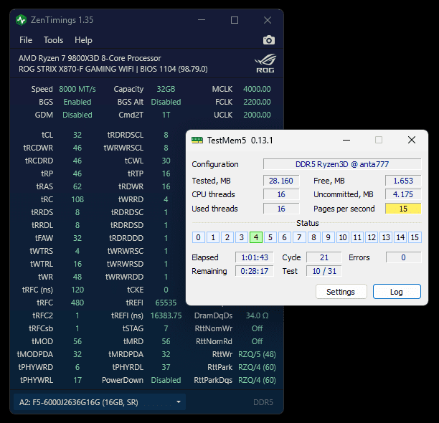Click the Uncommitted MB value 4.175
439x423 pixels.
coord(403,194)
